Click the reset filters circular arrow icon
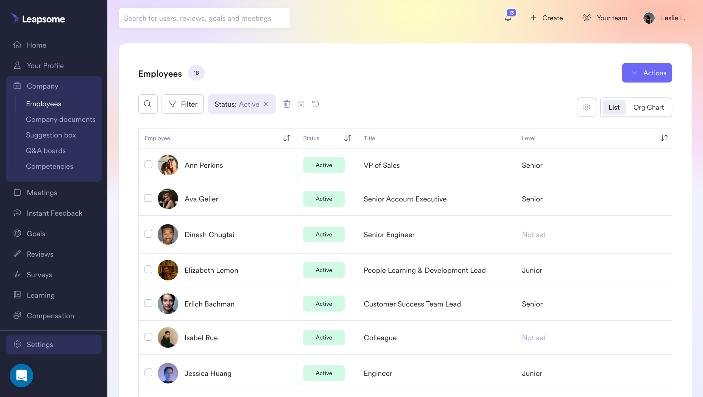Screen dimensions: 703x397 pyautogui.click(x=316, y=104)
